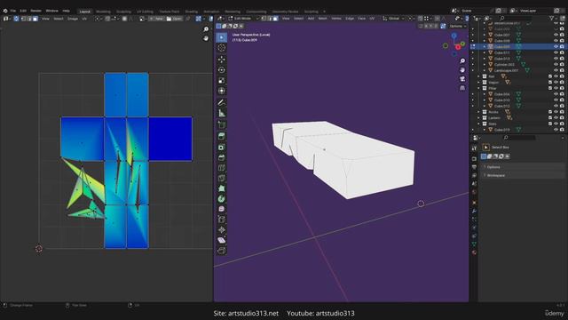Image resolution: width=568 pixels, height=320 pixels.
Task: Expand the Options panel in Tool properties
Action: pos(523,167)
